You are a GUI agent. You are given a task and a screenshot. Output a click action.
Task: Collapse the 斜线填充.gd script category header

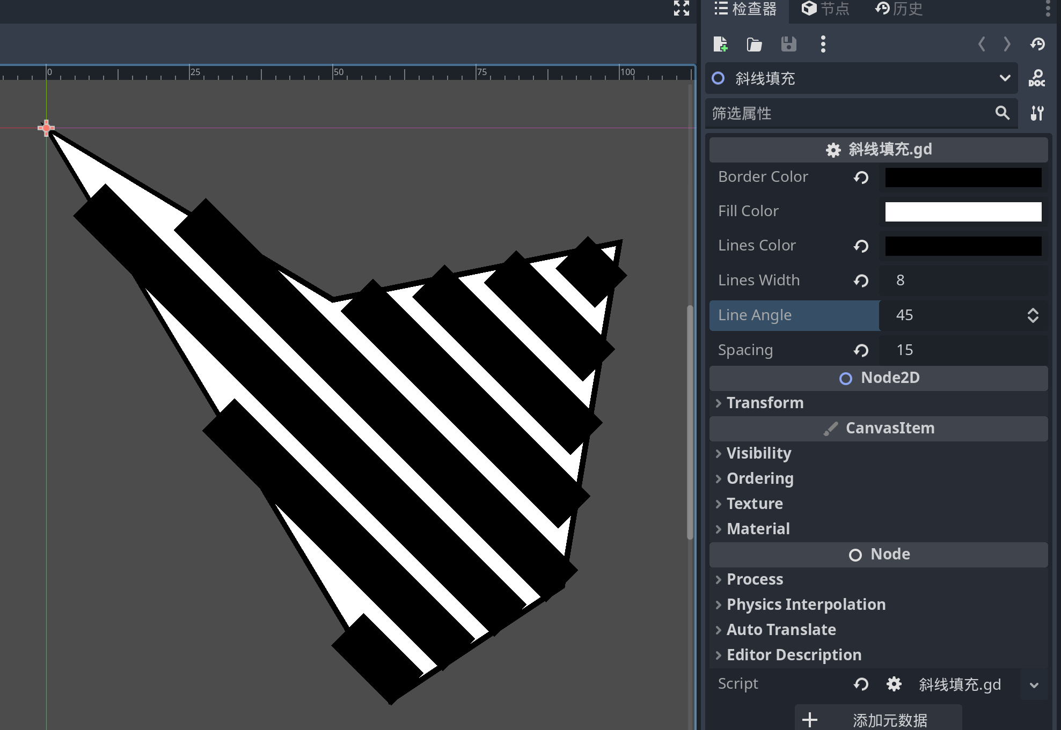pyautogui.click(x=879, y=150)
